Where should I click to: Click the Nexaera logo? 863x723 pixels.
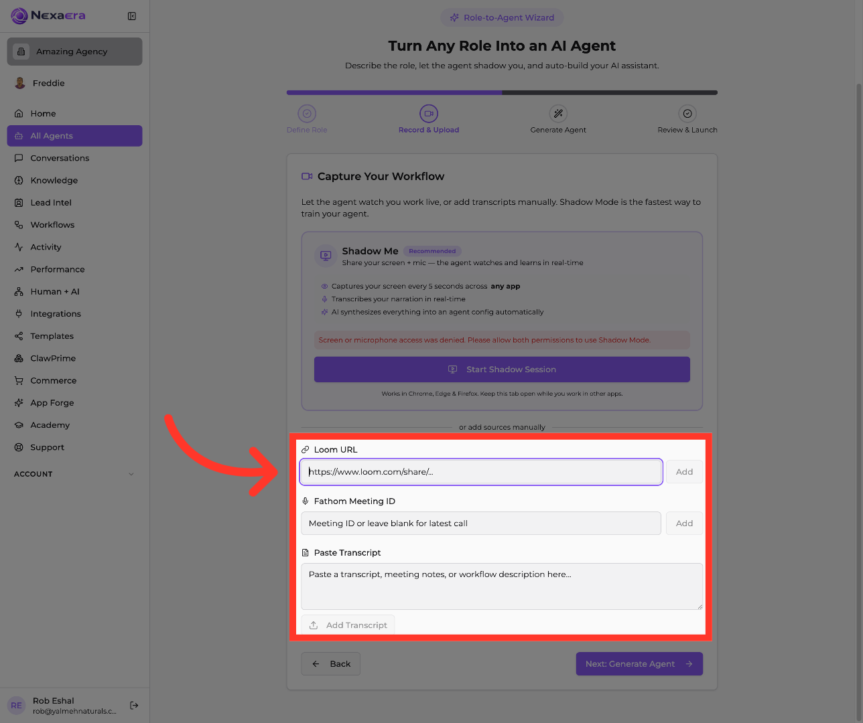coord(48,15)
